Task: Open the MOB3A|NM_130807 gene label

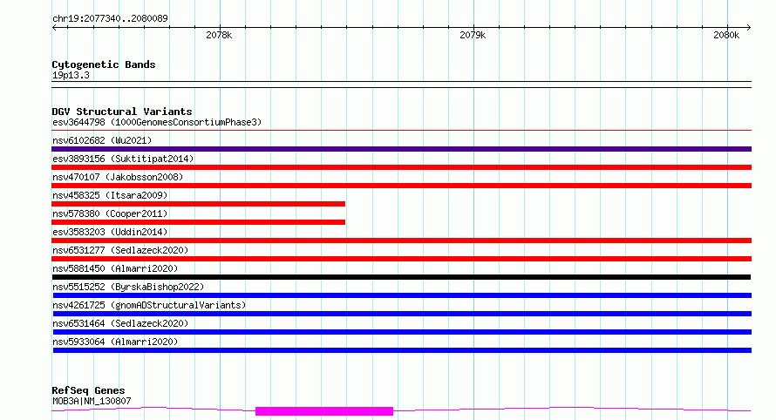Action: [92, 401]
